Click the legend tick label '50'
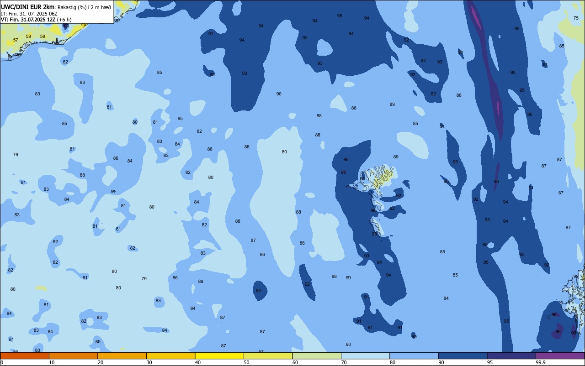The image size is (585, 366). [x=246, y=362]
